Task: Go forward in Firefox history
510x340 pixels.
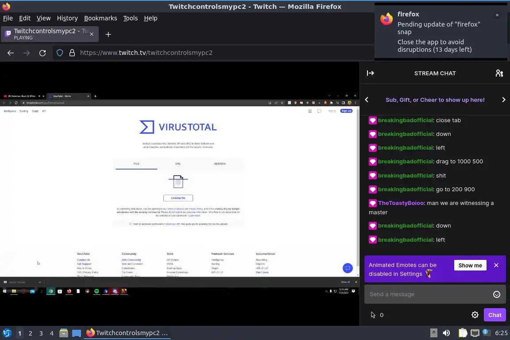Action: point(27,53)
